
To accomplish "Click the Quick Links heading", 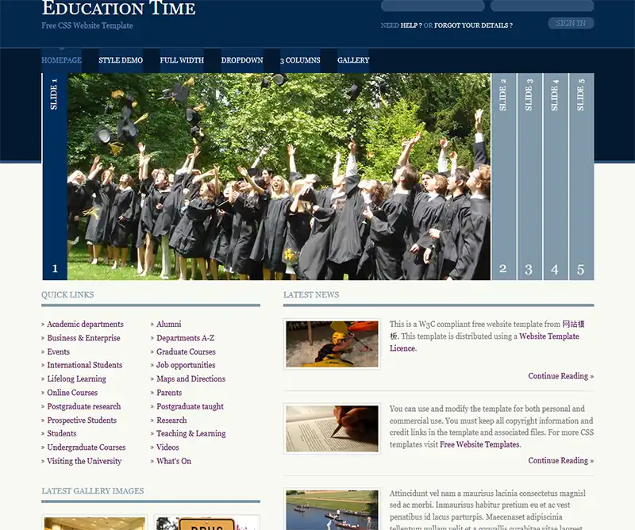I will pyautogui.click(x=67, y=295).
